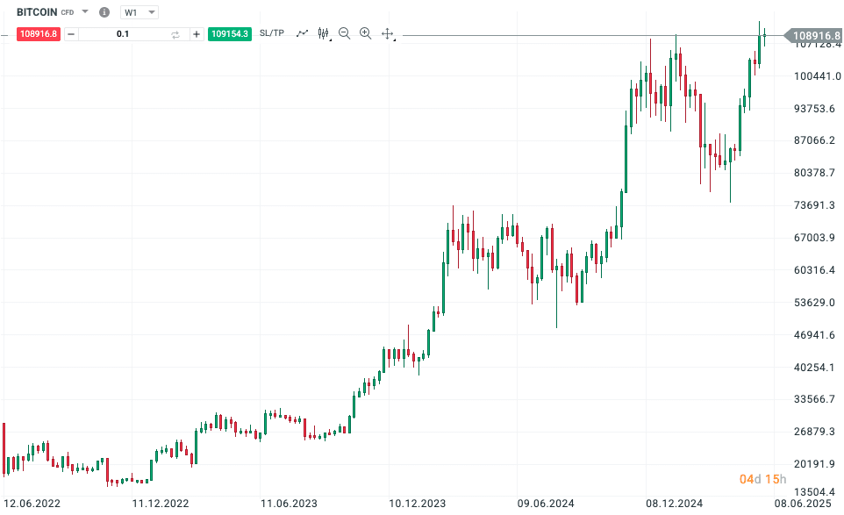844x515 pixels.
Task: Click the 12.06.2022 date on time axis
Action: (x=32, y=504)
